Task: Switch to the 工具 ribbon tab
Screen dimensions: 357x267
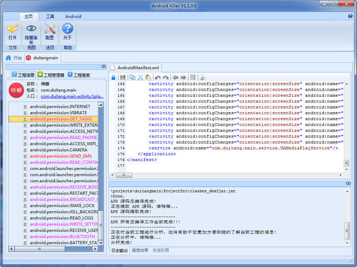Action: [50, 16]
